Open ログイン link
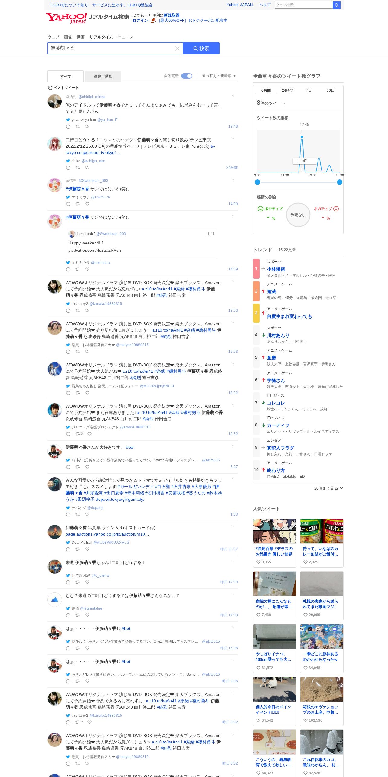The width and height of the screenshot is (388, 777). (x=140, y=21)
